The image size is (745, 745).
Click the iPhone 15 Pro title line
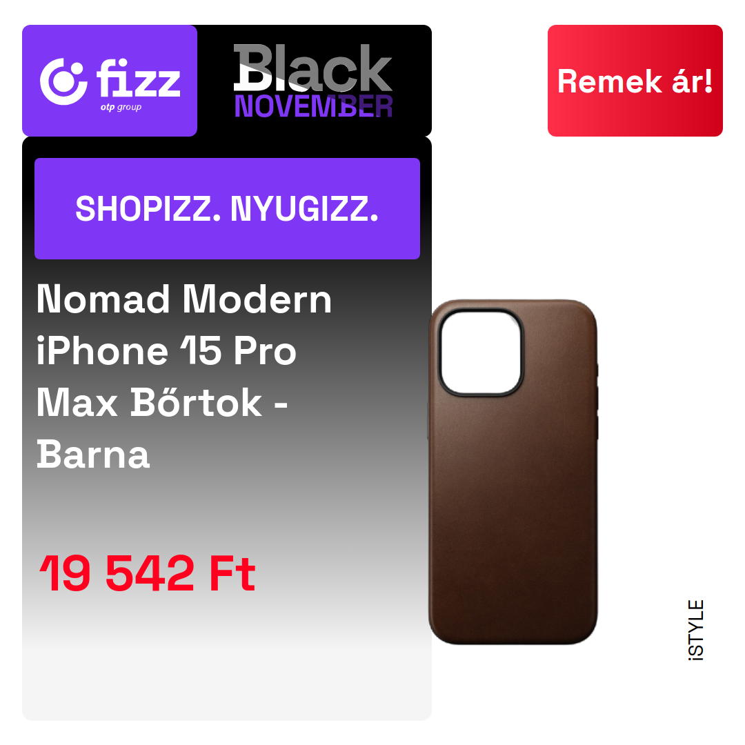166,351
